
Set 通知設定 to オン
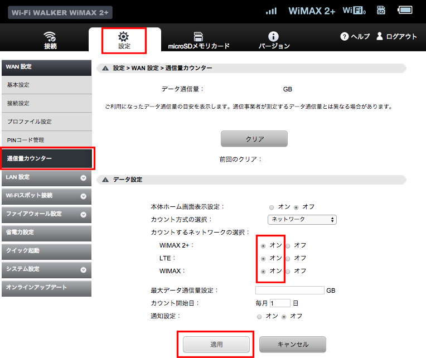tap(259, 317)
